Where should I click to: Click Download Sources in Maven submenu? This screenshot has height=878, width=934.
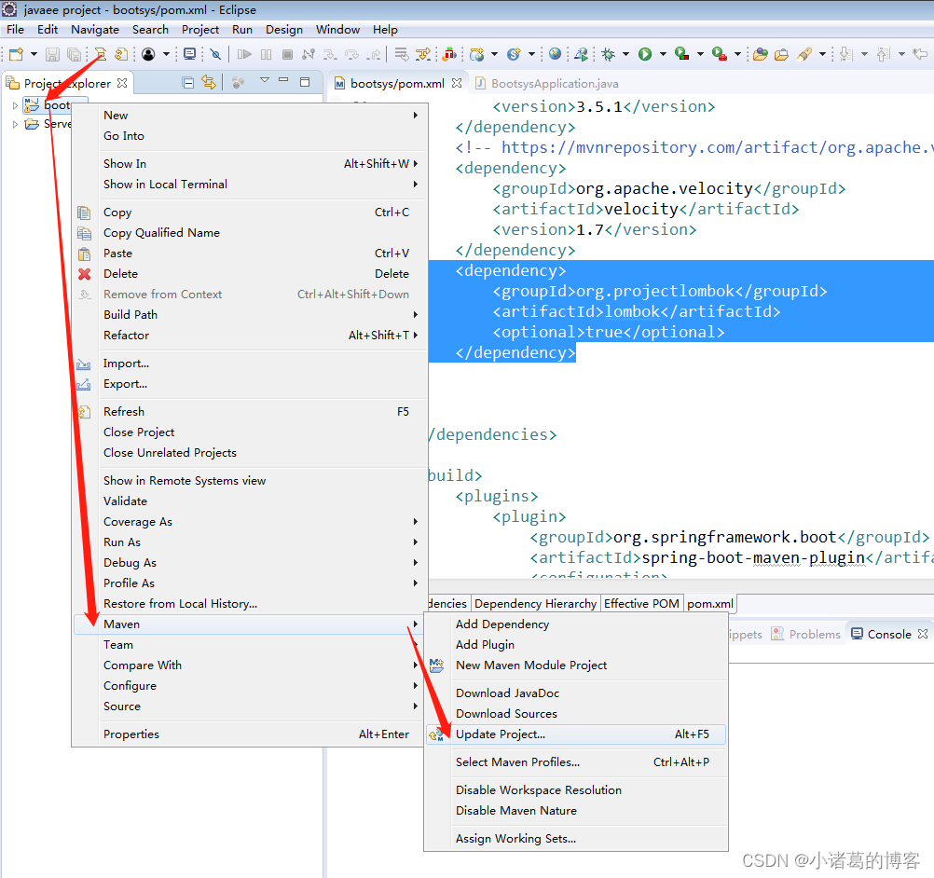576,714
